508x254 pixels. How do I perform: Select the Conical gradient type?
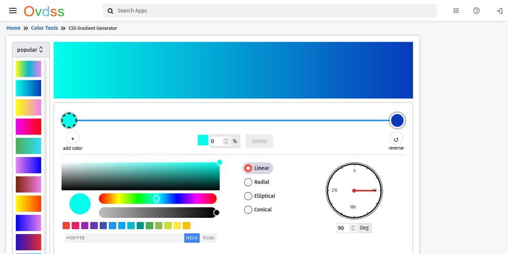pyautogui.click(x=258, y=210)
